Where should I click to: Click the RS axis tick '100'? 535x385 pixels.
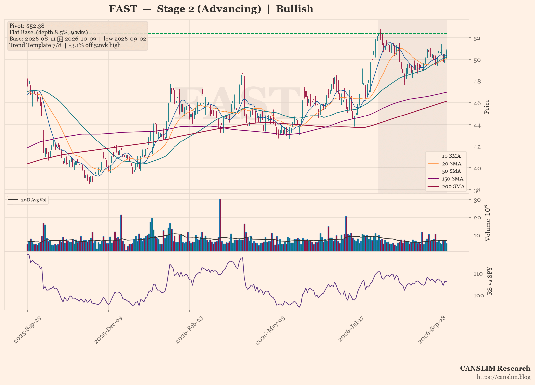coord(478,295)
